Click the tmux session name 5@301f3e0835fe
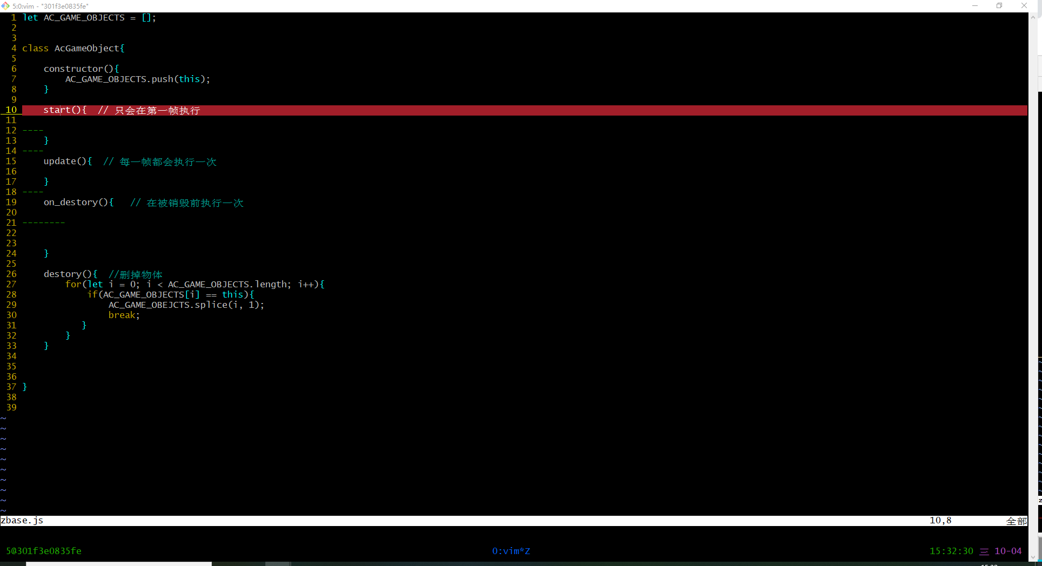This screenshot has height=566, width=1042. (x=44, y=551)
